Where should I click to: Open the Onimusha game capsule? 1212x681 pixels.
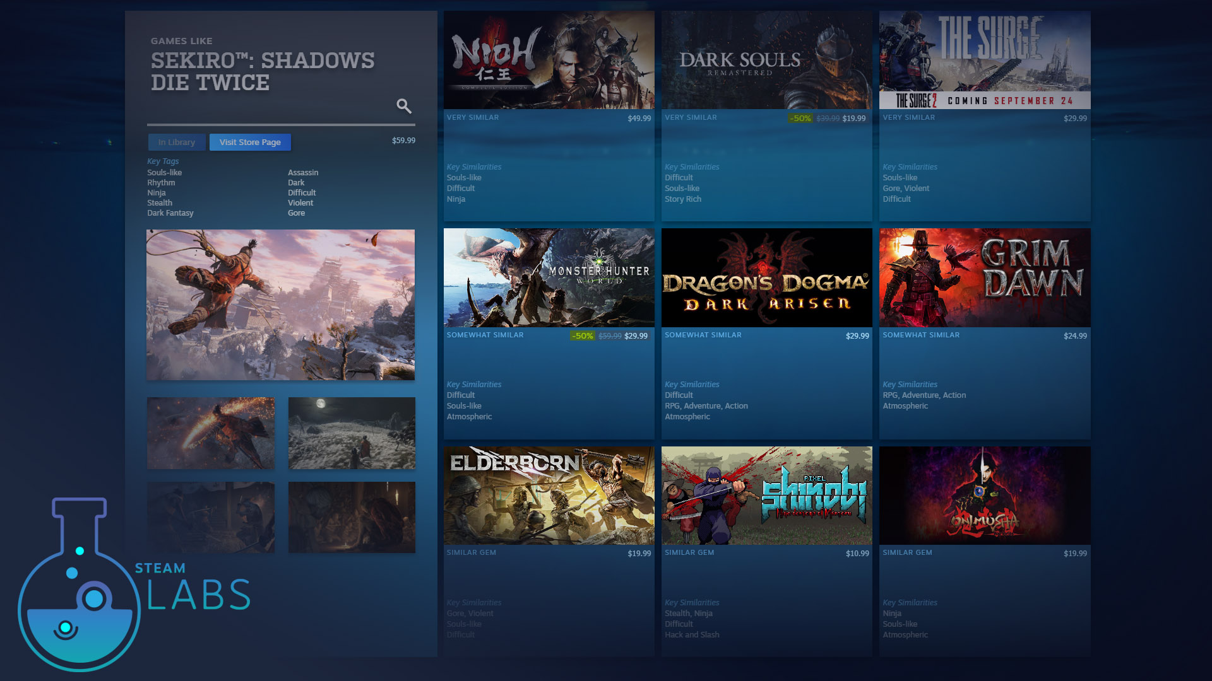[x=984, y=496]
